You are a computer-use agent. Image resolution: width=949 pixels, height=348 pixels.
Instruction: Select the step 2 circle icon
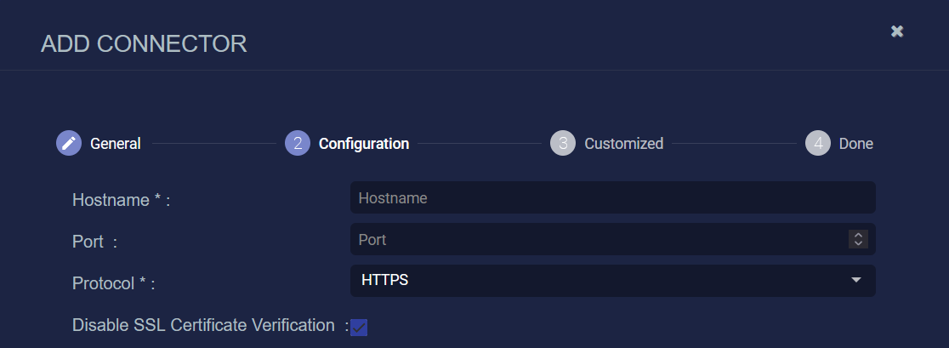(298, 144)
